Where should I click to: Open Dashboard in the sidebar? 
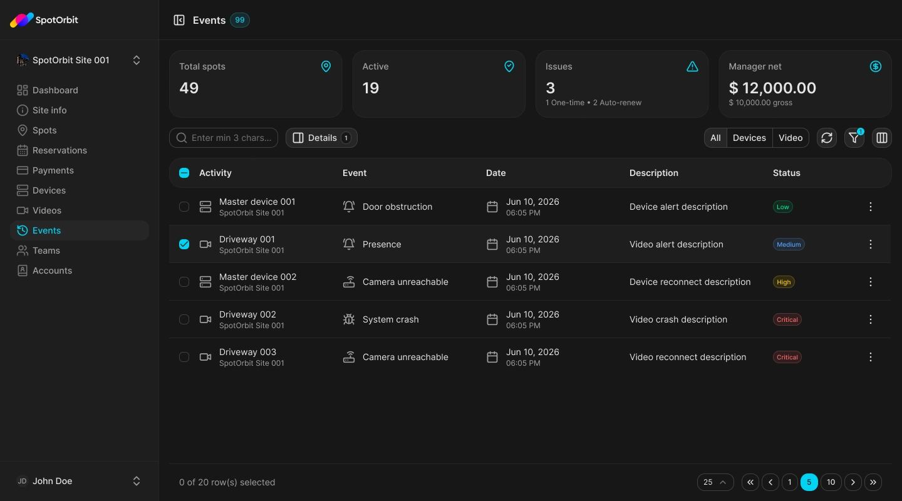pos(79,90)
